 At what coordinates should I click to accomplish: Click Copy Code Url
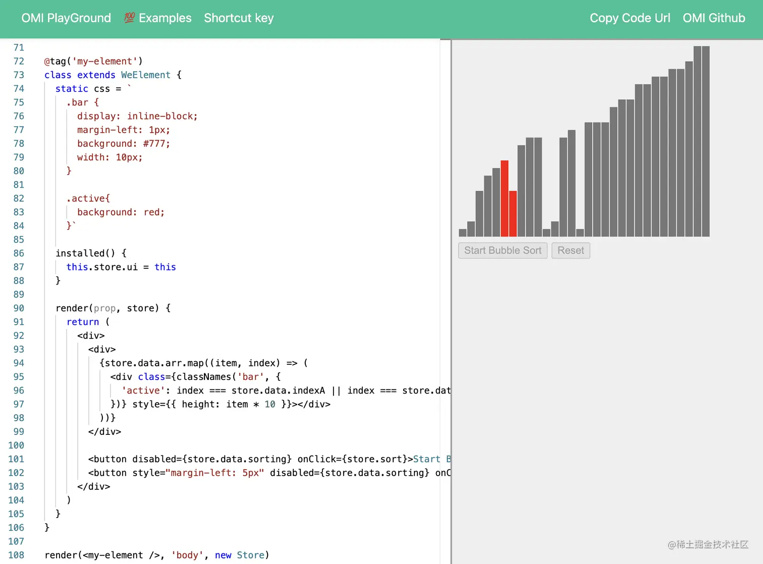630,18
